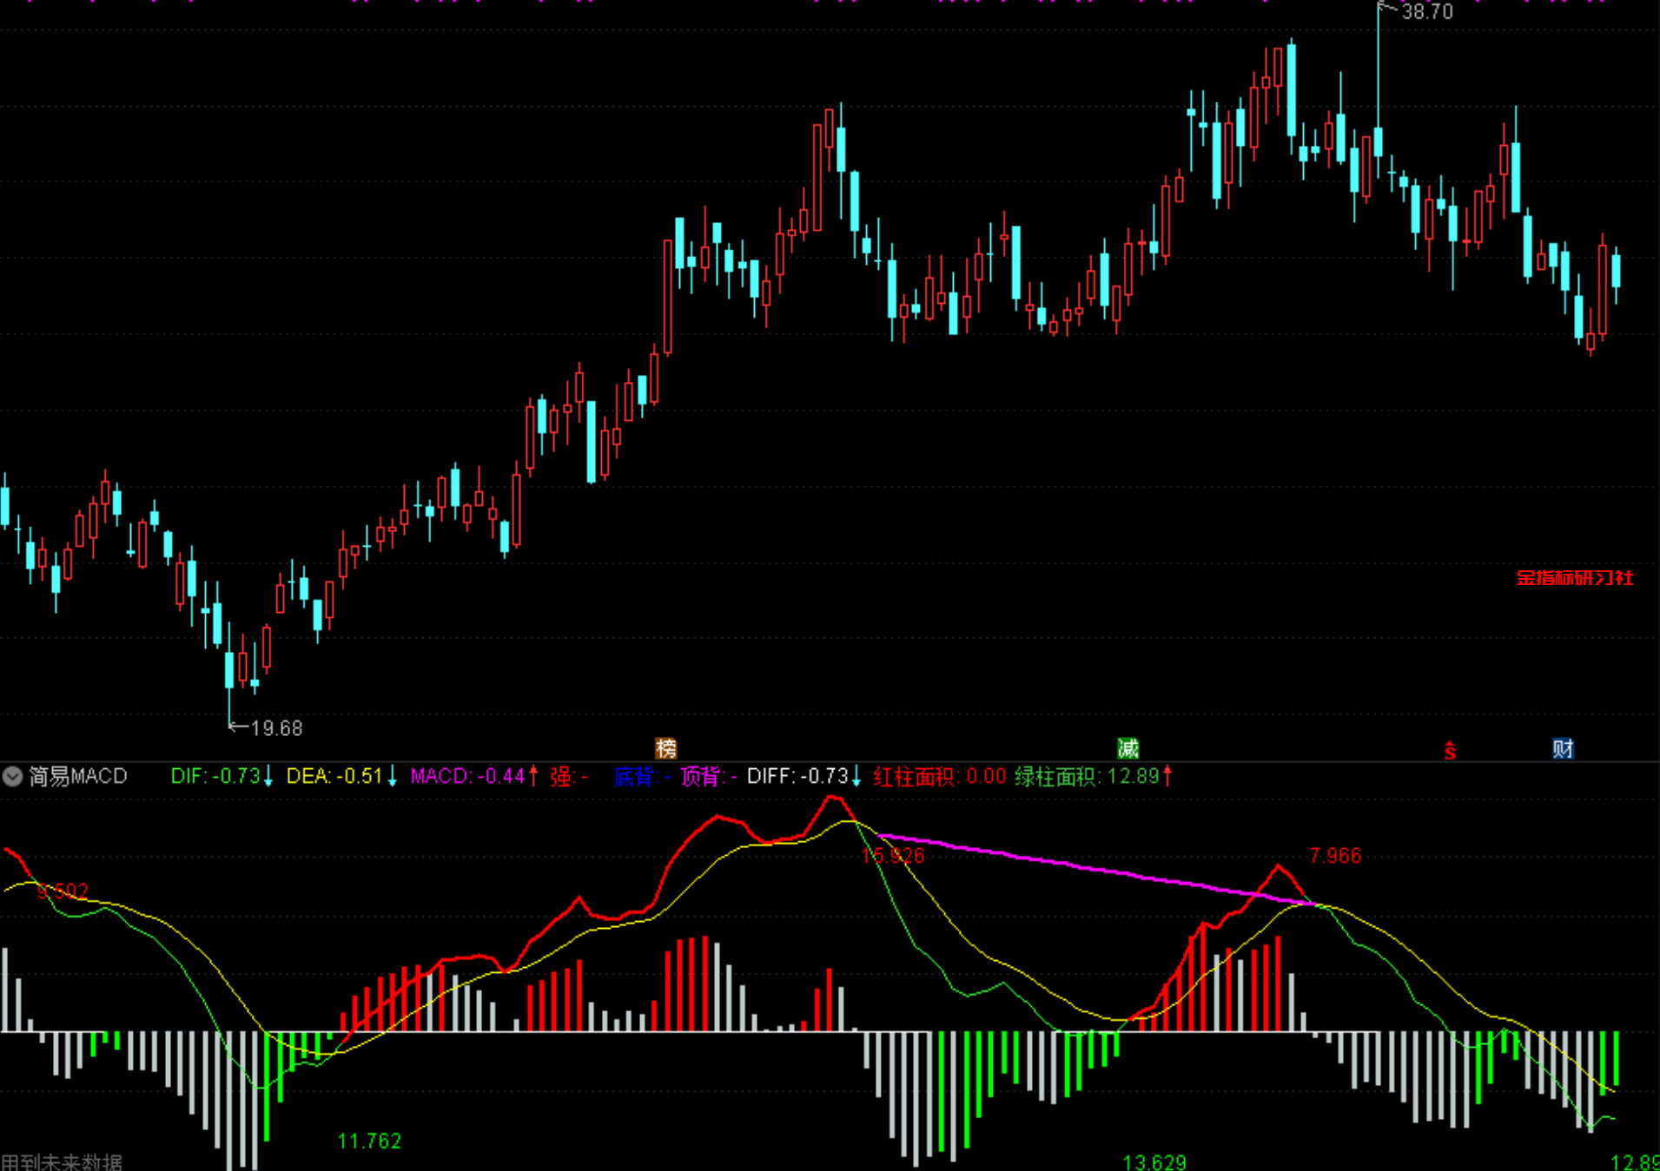This screenshot has width=1660, height=1171.
Task: Click the 红柱面积: 0.00 readout
Action: (x=939, y=776)
